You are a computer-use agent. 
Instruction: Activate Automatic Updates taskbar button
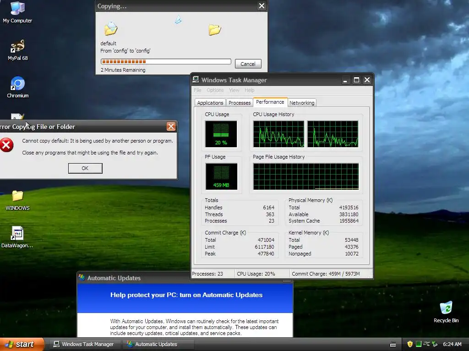(x=158, y=344)
